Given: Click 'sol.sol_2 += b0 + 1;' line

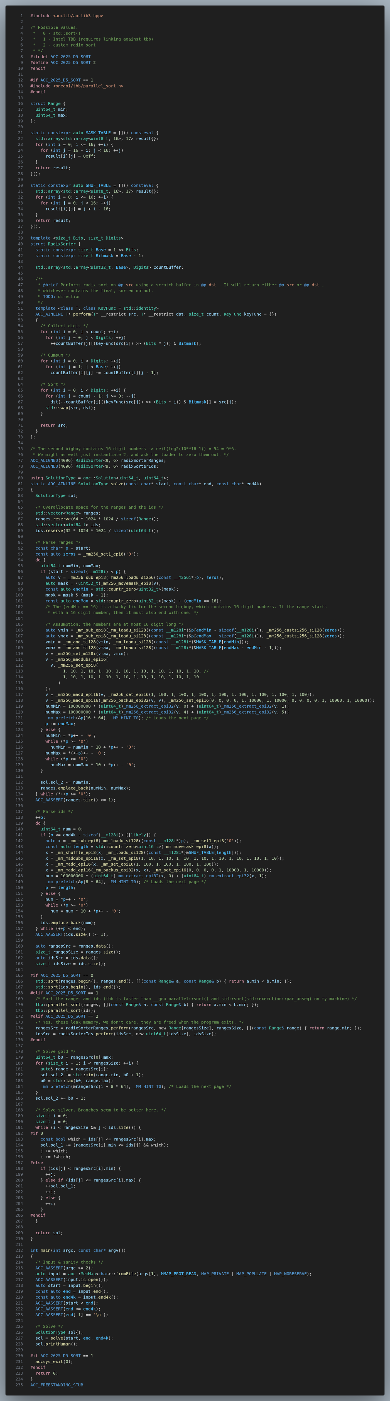Looking at the screenshot, I should tap(60, 1098).
